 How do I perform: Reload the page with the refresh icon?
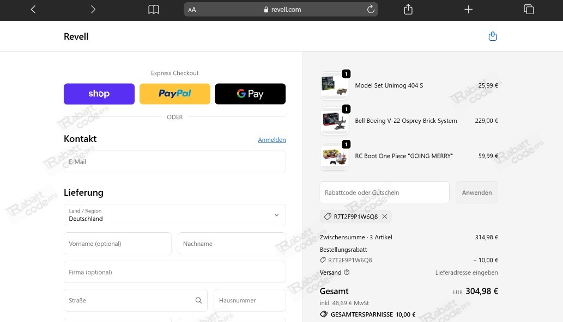point(371,9)
